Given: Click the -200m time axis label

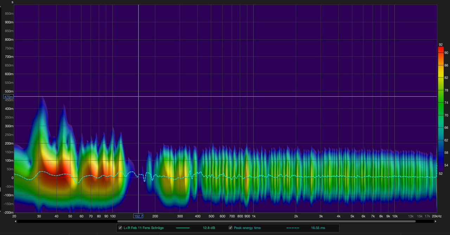Looking at the screenshot, I should click(x=8, y=212).
